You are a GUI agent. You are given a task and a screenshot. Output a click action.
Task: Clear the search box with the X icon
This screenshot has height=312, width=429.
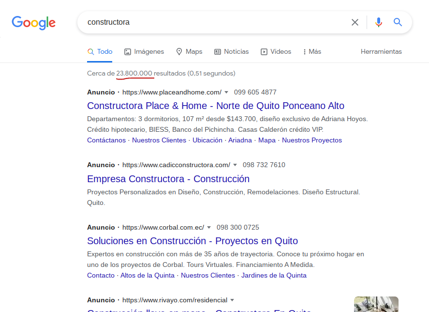pos(355,22)
